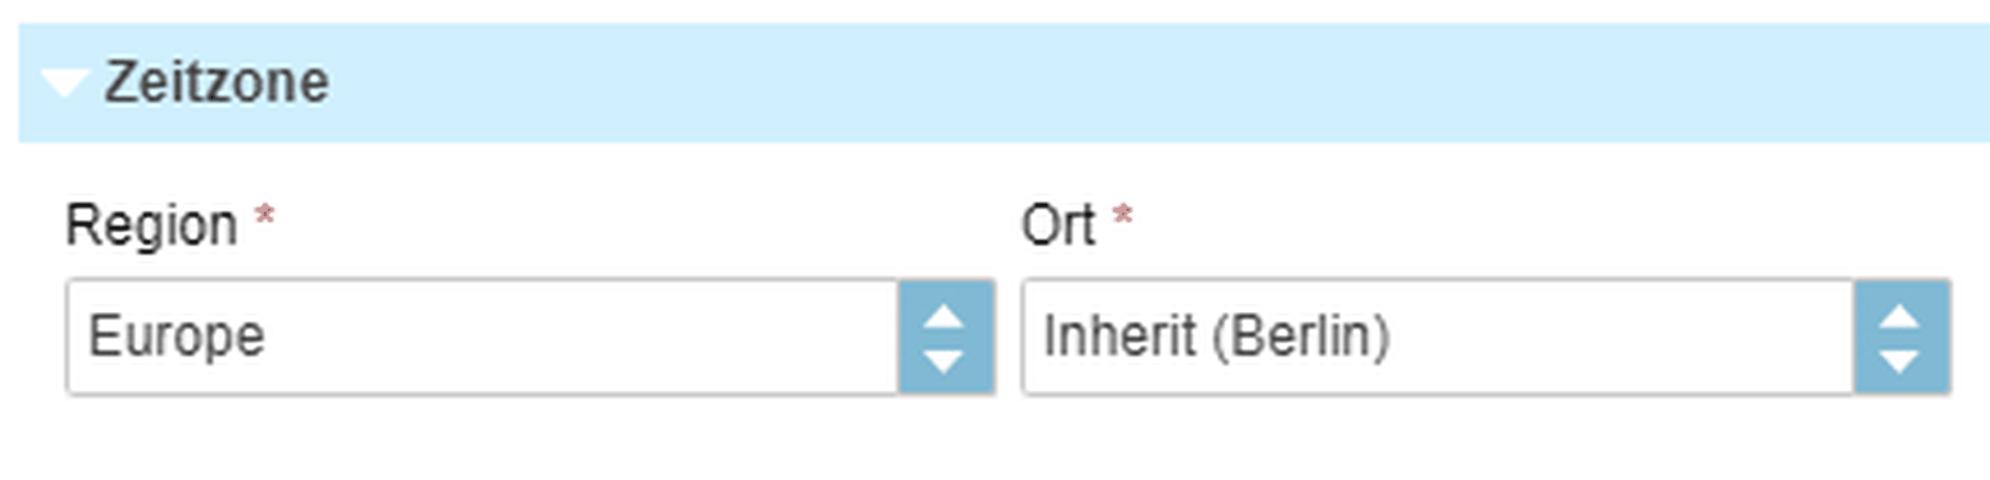
Task: Click the Ort field label
Action: (1058, 226)
